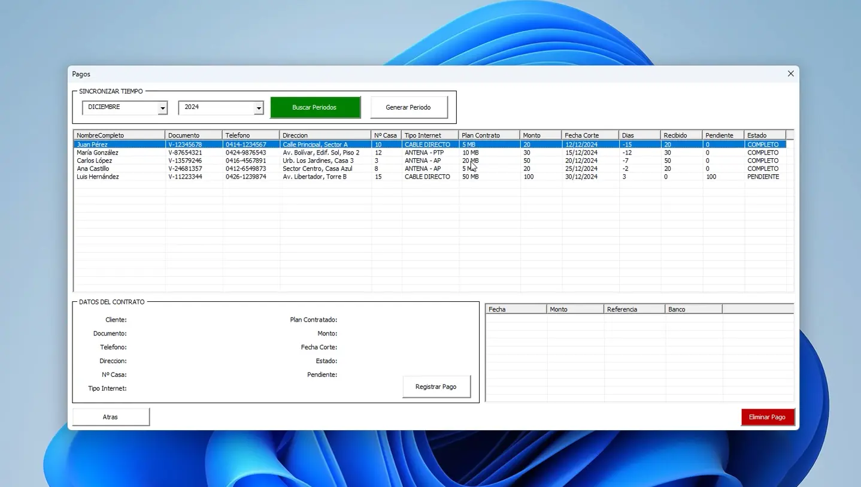Click the Dias column header

click(x=639, y=135)
